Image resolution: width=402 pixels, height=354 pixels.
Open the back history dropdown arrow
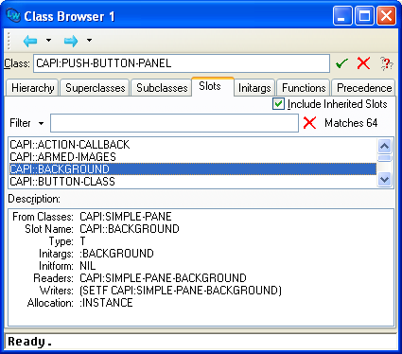click(x=48, y=40)
